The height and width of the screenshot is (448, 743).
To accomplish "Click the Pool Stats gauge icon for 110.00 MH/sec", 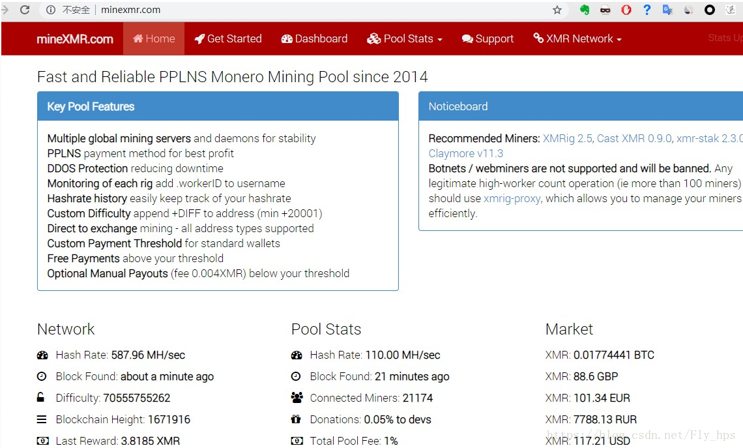I will pos(297,355).
